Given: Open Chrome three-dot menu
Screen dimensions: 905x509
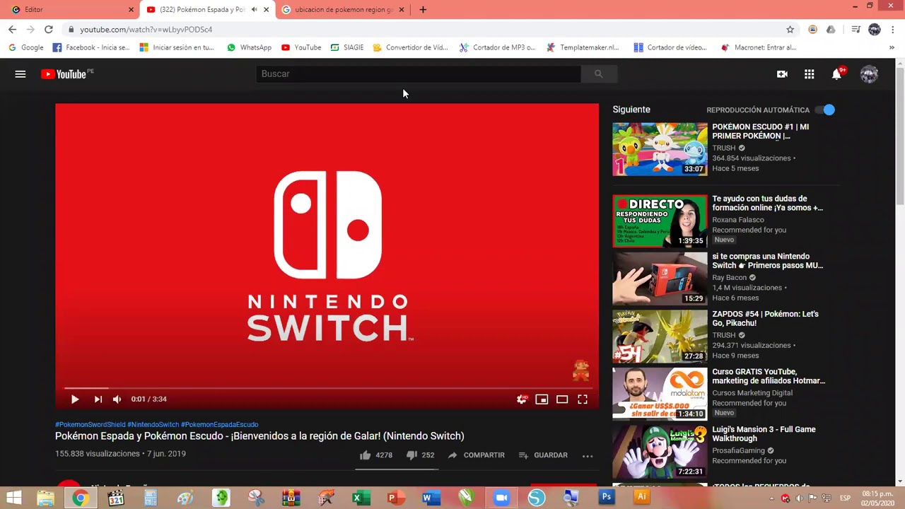Looking at the screenshot, I should tap(894, 30).
